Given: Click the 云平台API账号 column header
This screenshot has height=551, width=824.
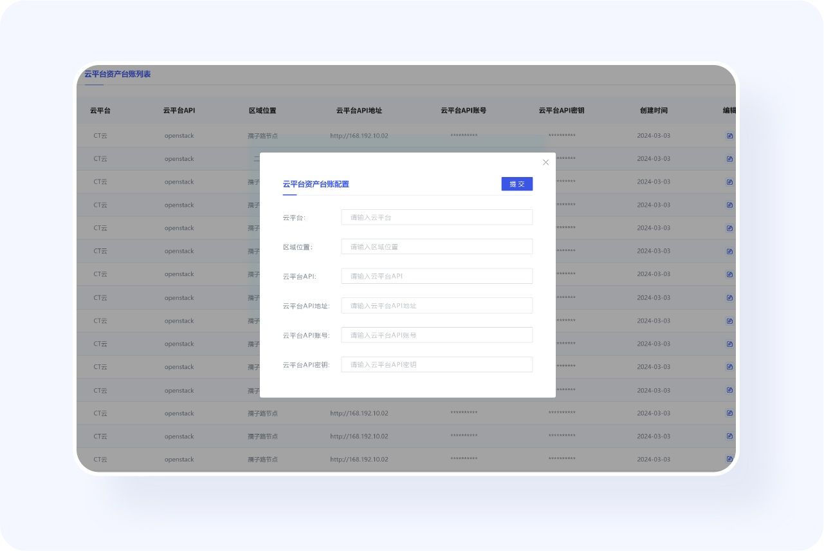Looking at the screenshot, I should click(x=463, y=111).
